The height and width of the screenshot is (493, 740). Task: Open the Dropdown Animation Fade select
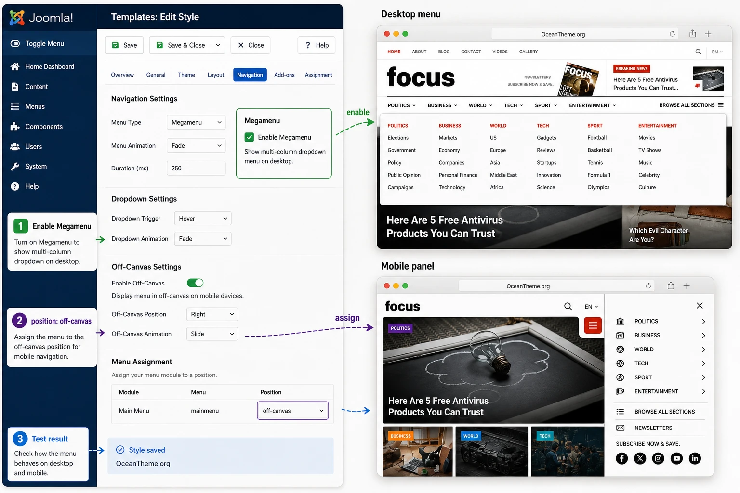click(x=202, y=239)
